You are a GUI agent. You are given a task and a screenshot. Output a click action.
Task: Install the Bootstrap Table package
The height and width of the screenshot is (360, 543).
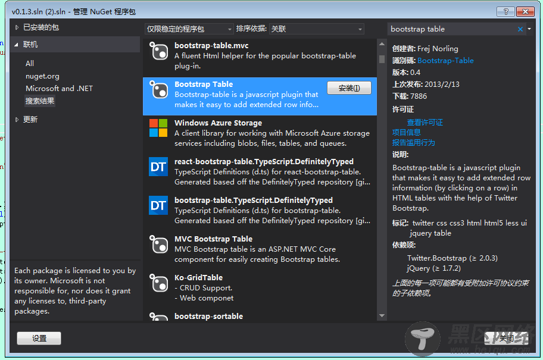pos(349,88)
